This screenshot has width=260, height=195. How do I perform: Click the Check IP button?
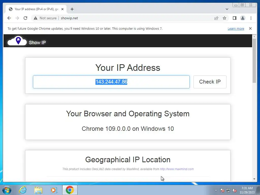[210, 82]
